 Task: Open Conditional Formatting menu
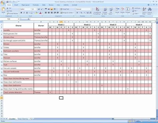pos(97,11)
